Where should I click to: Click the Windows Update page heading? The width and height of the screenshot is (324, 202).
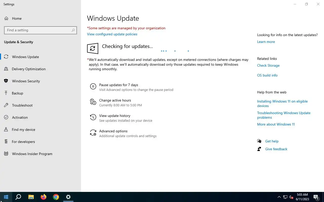click(x=113, y=18)
